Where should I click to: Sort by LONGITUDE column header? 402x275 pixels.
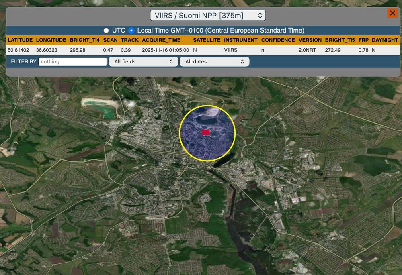pyautogui.click(x=51, y=40)
